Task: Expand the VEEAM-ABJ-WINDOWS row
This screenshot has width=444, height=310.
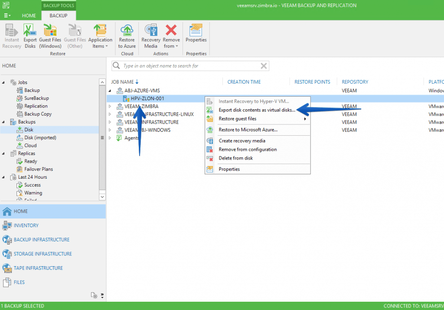Action: pyautogui.click(x=110, y=130)
